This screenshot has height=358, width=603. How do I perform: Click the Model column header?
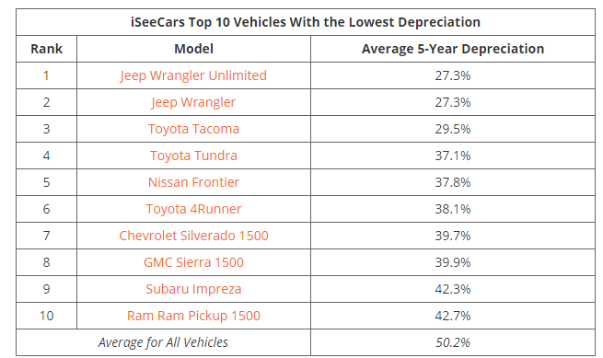coord(193,49)
